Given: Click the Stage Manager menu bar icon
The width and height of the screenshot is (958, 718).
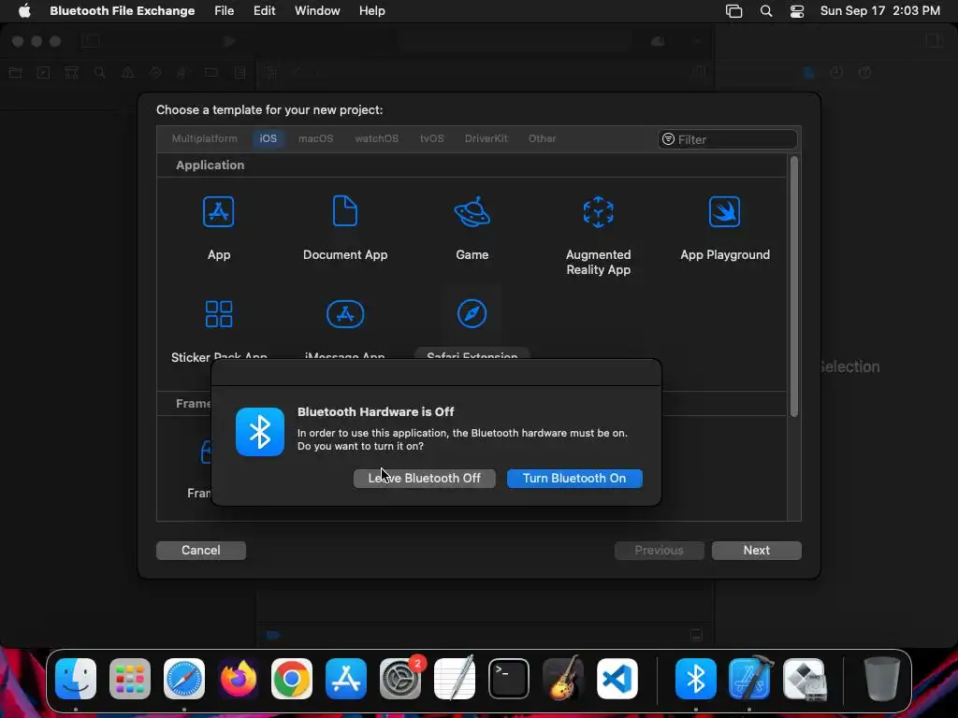Looking at the screenshot, I should pyautogui.click(x=733, y=11).
